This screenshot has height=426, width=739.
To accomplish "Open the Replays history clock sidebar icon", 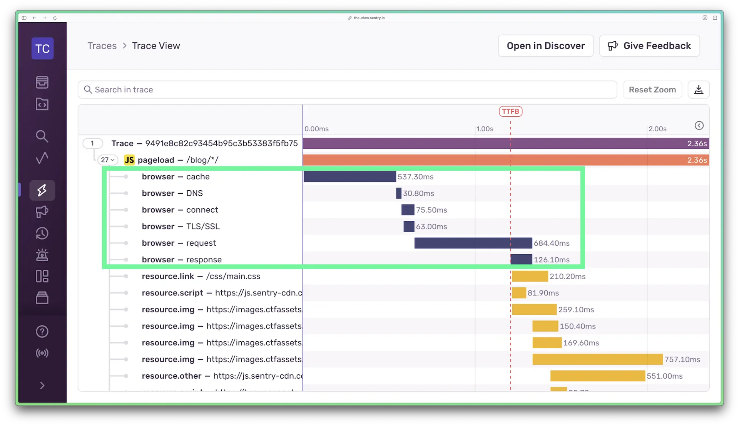I will coord(42,233).
